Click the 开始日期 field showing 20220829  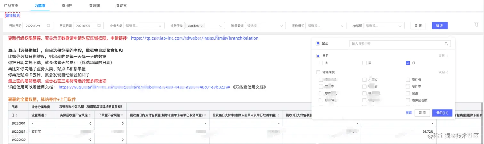click(38, 26)
